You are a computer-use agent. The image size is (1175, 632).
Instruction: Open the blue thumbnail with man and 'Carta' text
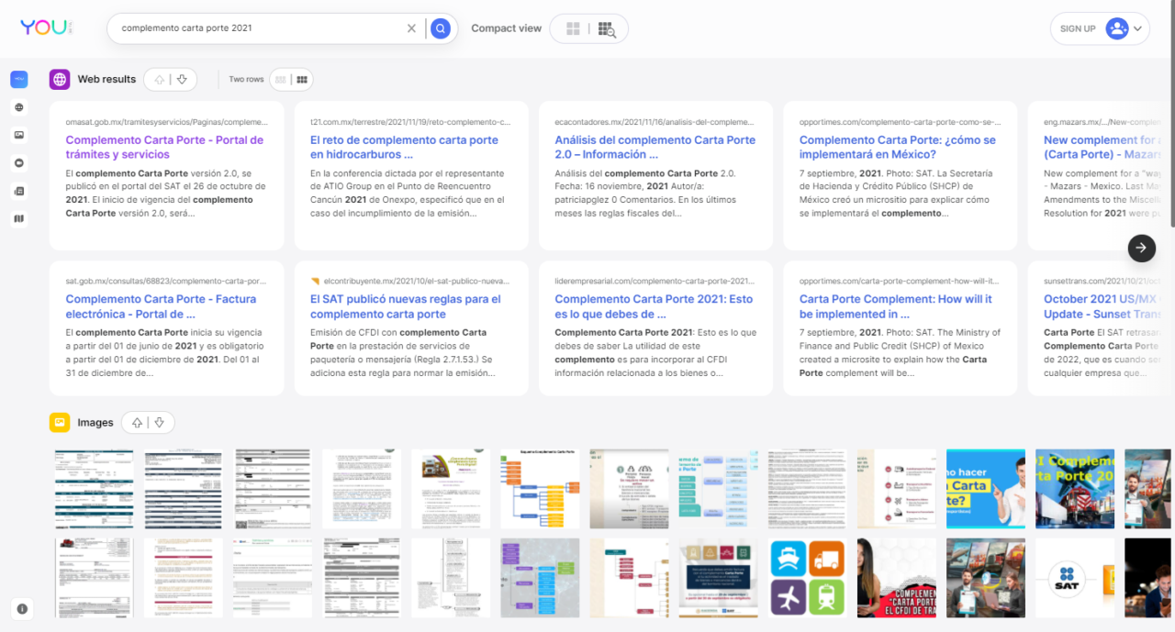[986, 489]
